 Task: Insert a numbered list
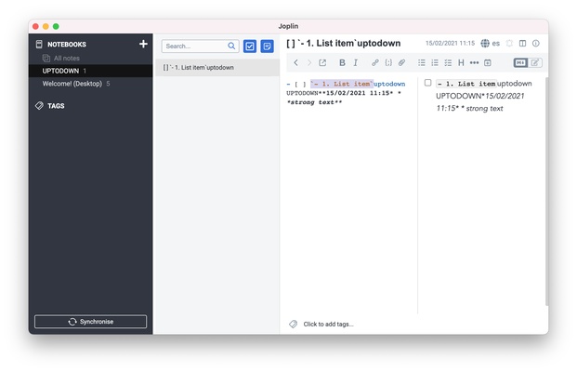point(435,62)
